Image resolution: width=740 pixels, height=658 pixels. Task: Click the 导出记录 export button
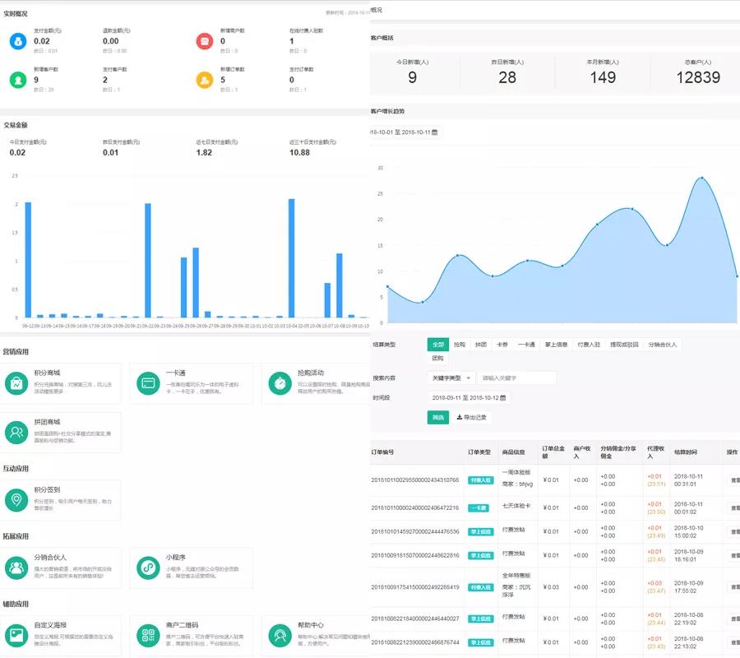(x=471, y=417)
